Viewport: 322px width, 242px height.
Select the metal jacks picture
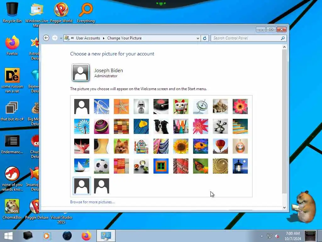coord(220,126)
